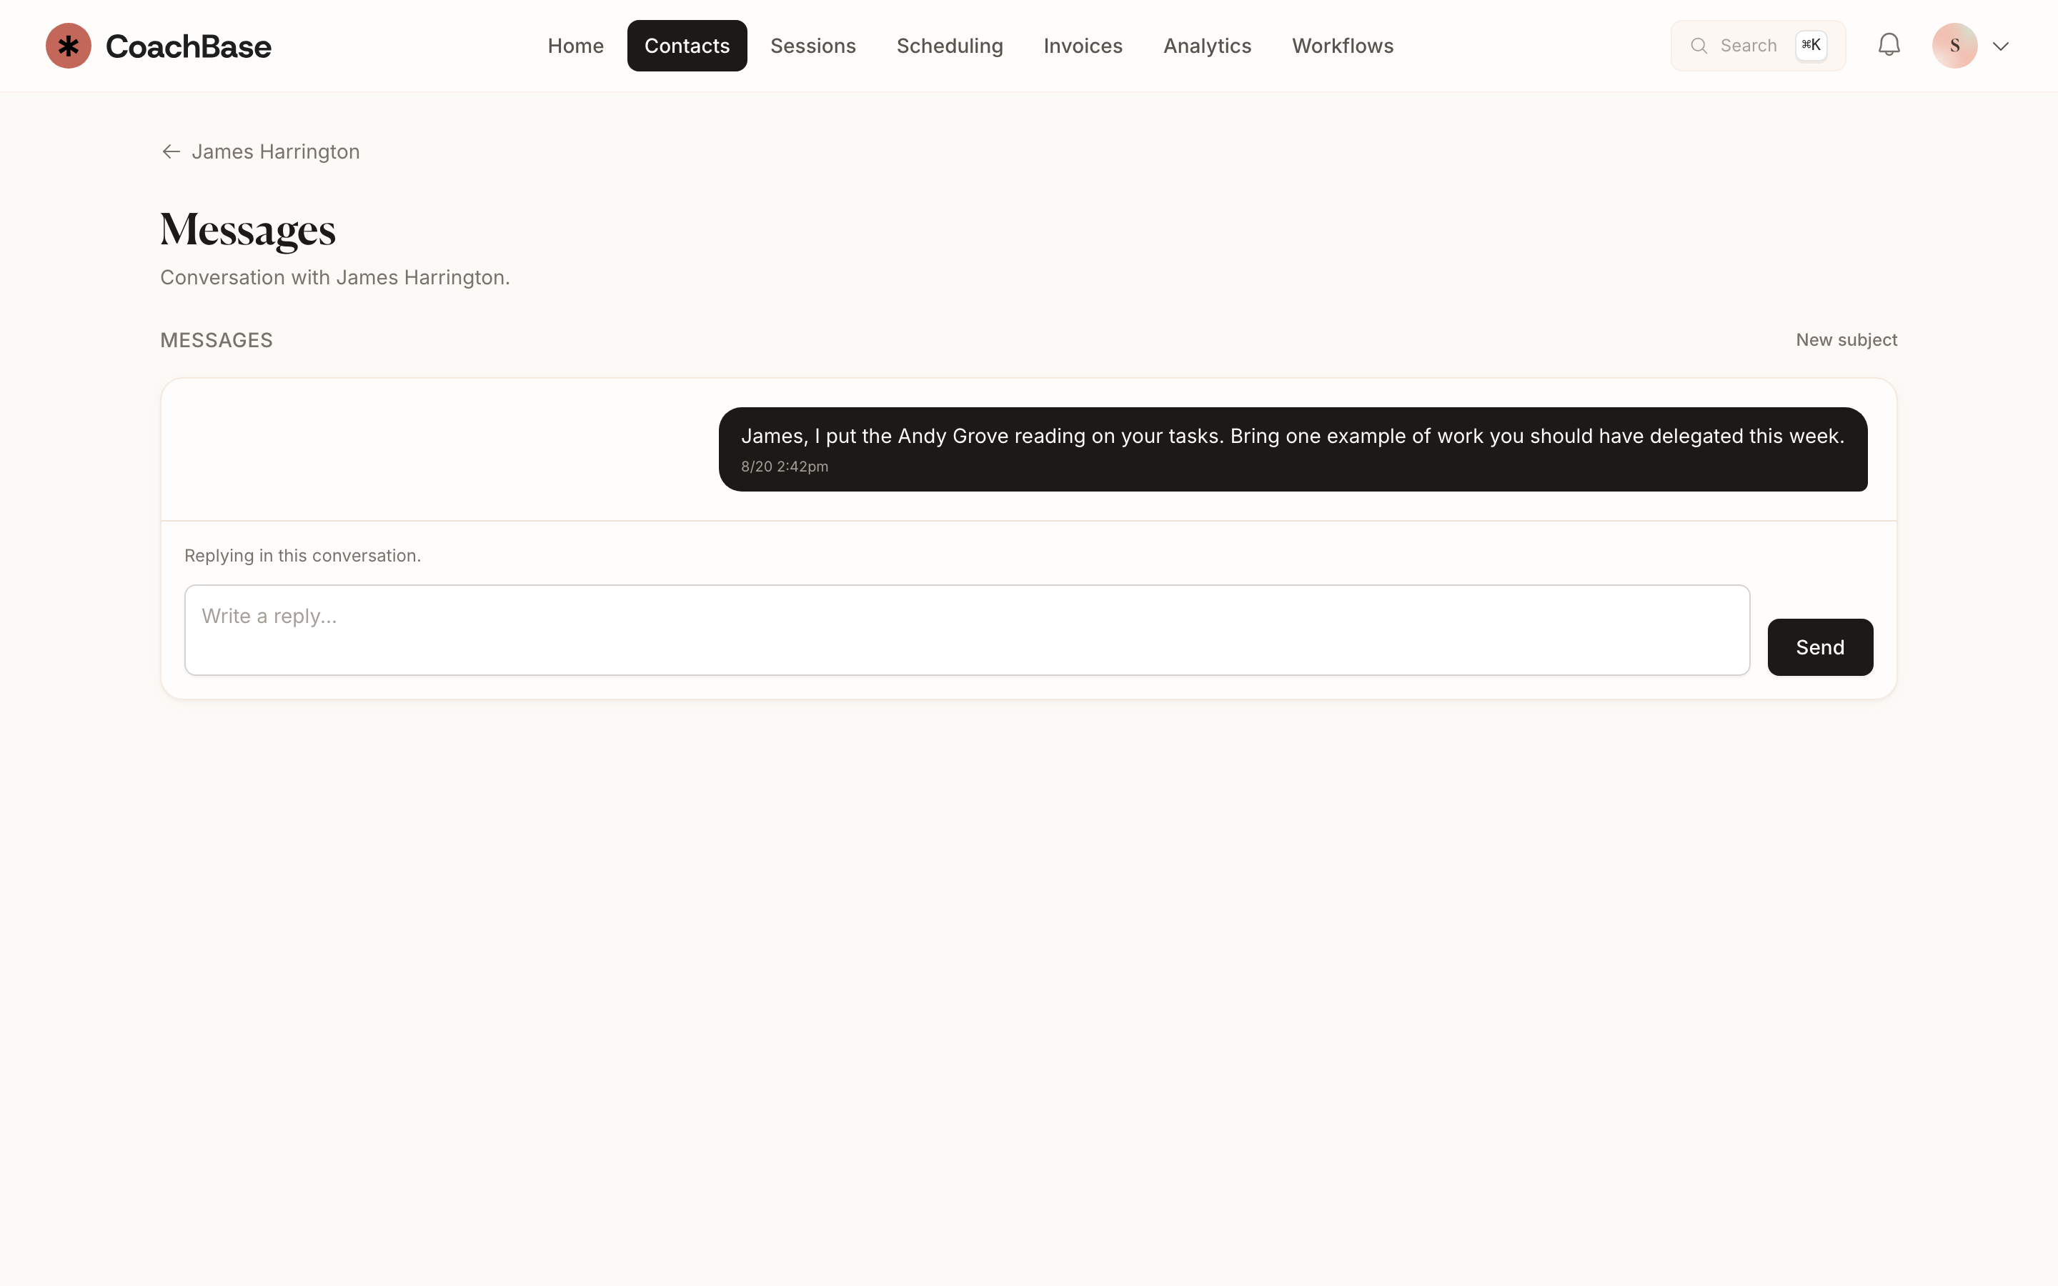Image resolution: width=2058 pixels, height=1286 pixels.
Task: Click the MESSAGES section label
Action: (217, 340)
